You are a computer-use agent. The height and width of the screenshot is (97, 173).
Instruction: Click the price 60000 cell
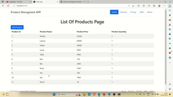[79, 41]
